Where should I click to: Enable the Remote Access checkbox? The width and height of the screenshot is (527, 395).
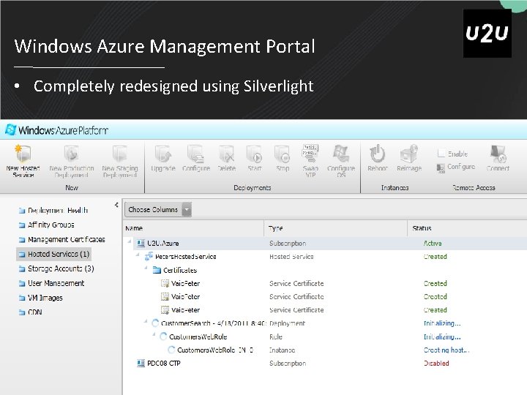click(441, 154)
